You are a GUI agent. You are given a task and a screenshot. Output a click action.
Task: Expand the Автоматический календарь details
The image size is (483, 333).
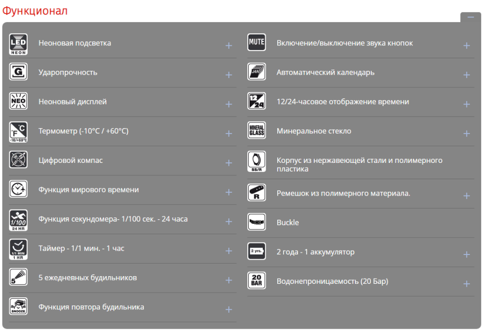[467, 75]
